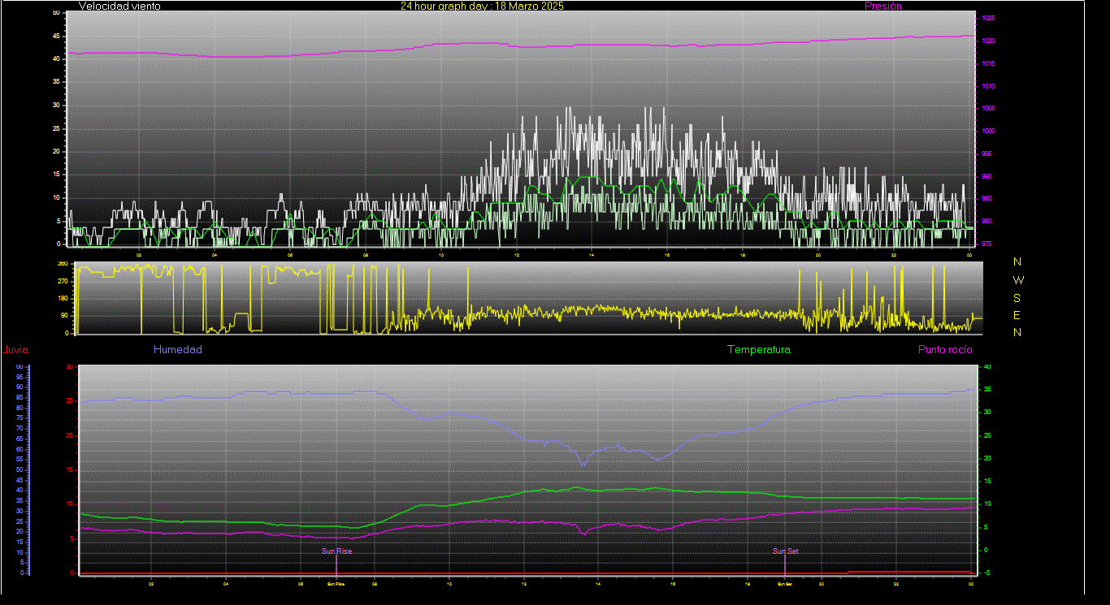Select the green 'Temperatura' legend label

[x=758, y=350]
